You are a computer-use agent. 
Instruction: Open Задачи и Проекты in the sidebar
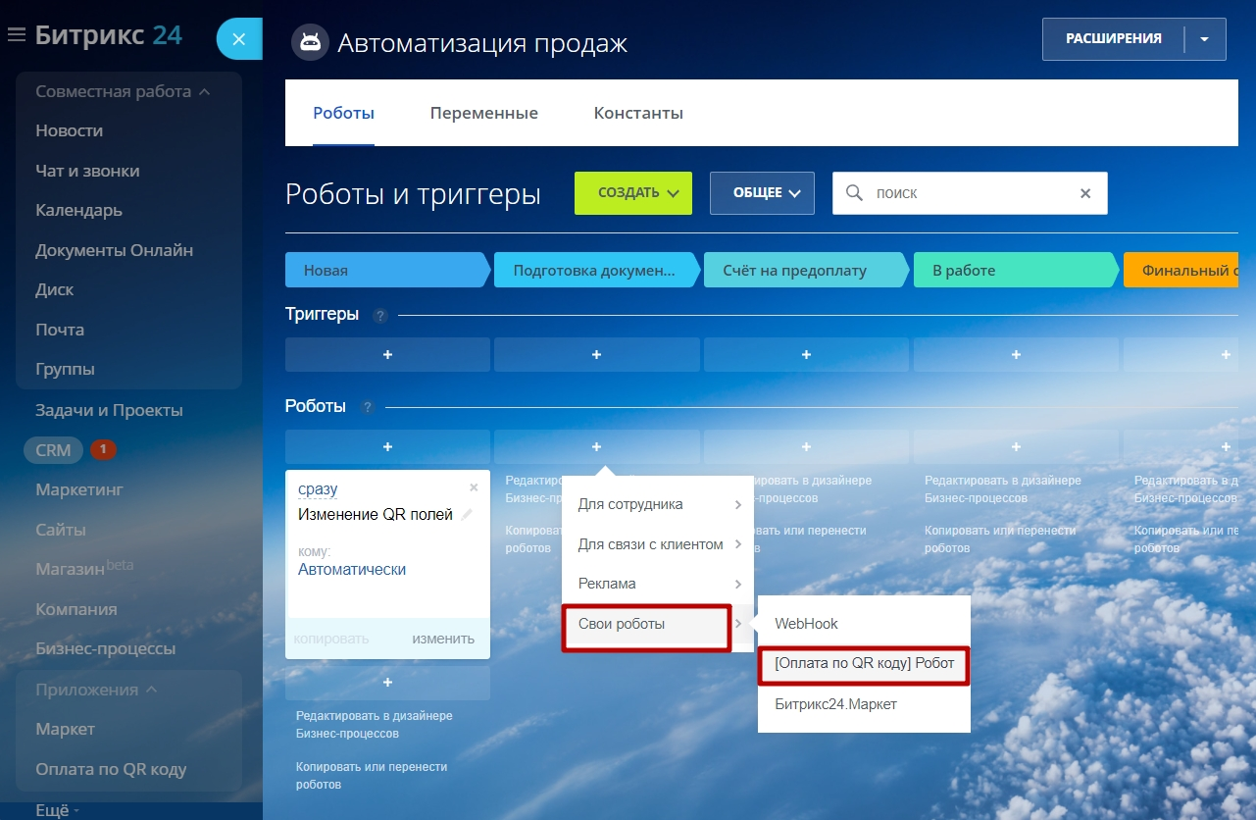pyautogui.click(x=110, y=410)
